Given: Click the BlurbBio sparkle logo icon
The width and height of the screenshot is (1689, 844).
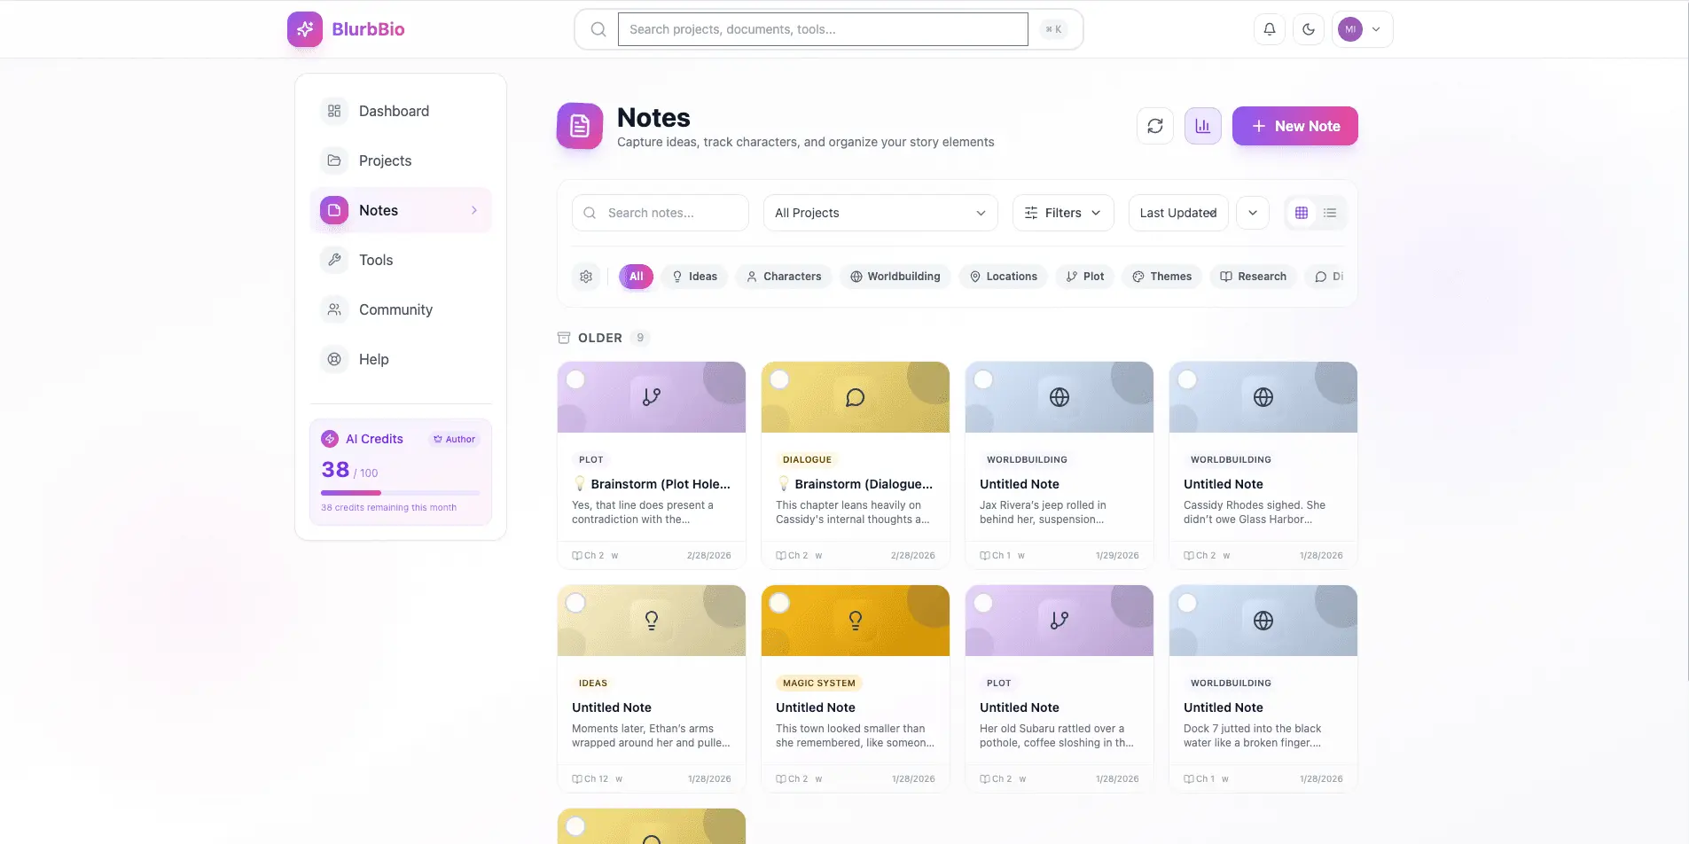Looking at the screenshot, I should pyautogui.click(x=304, y=29).
